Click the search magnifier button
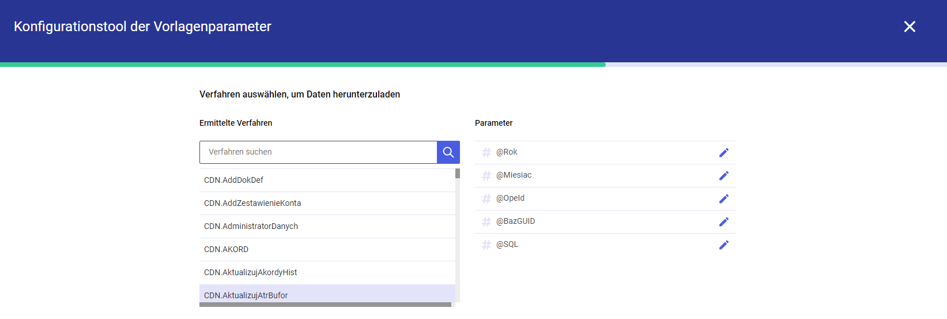The image size is (947, 319). (448, 152)
